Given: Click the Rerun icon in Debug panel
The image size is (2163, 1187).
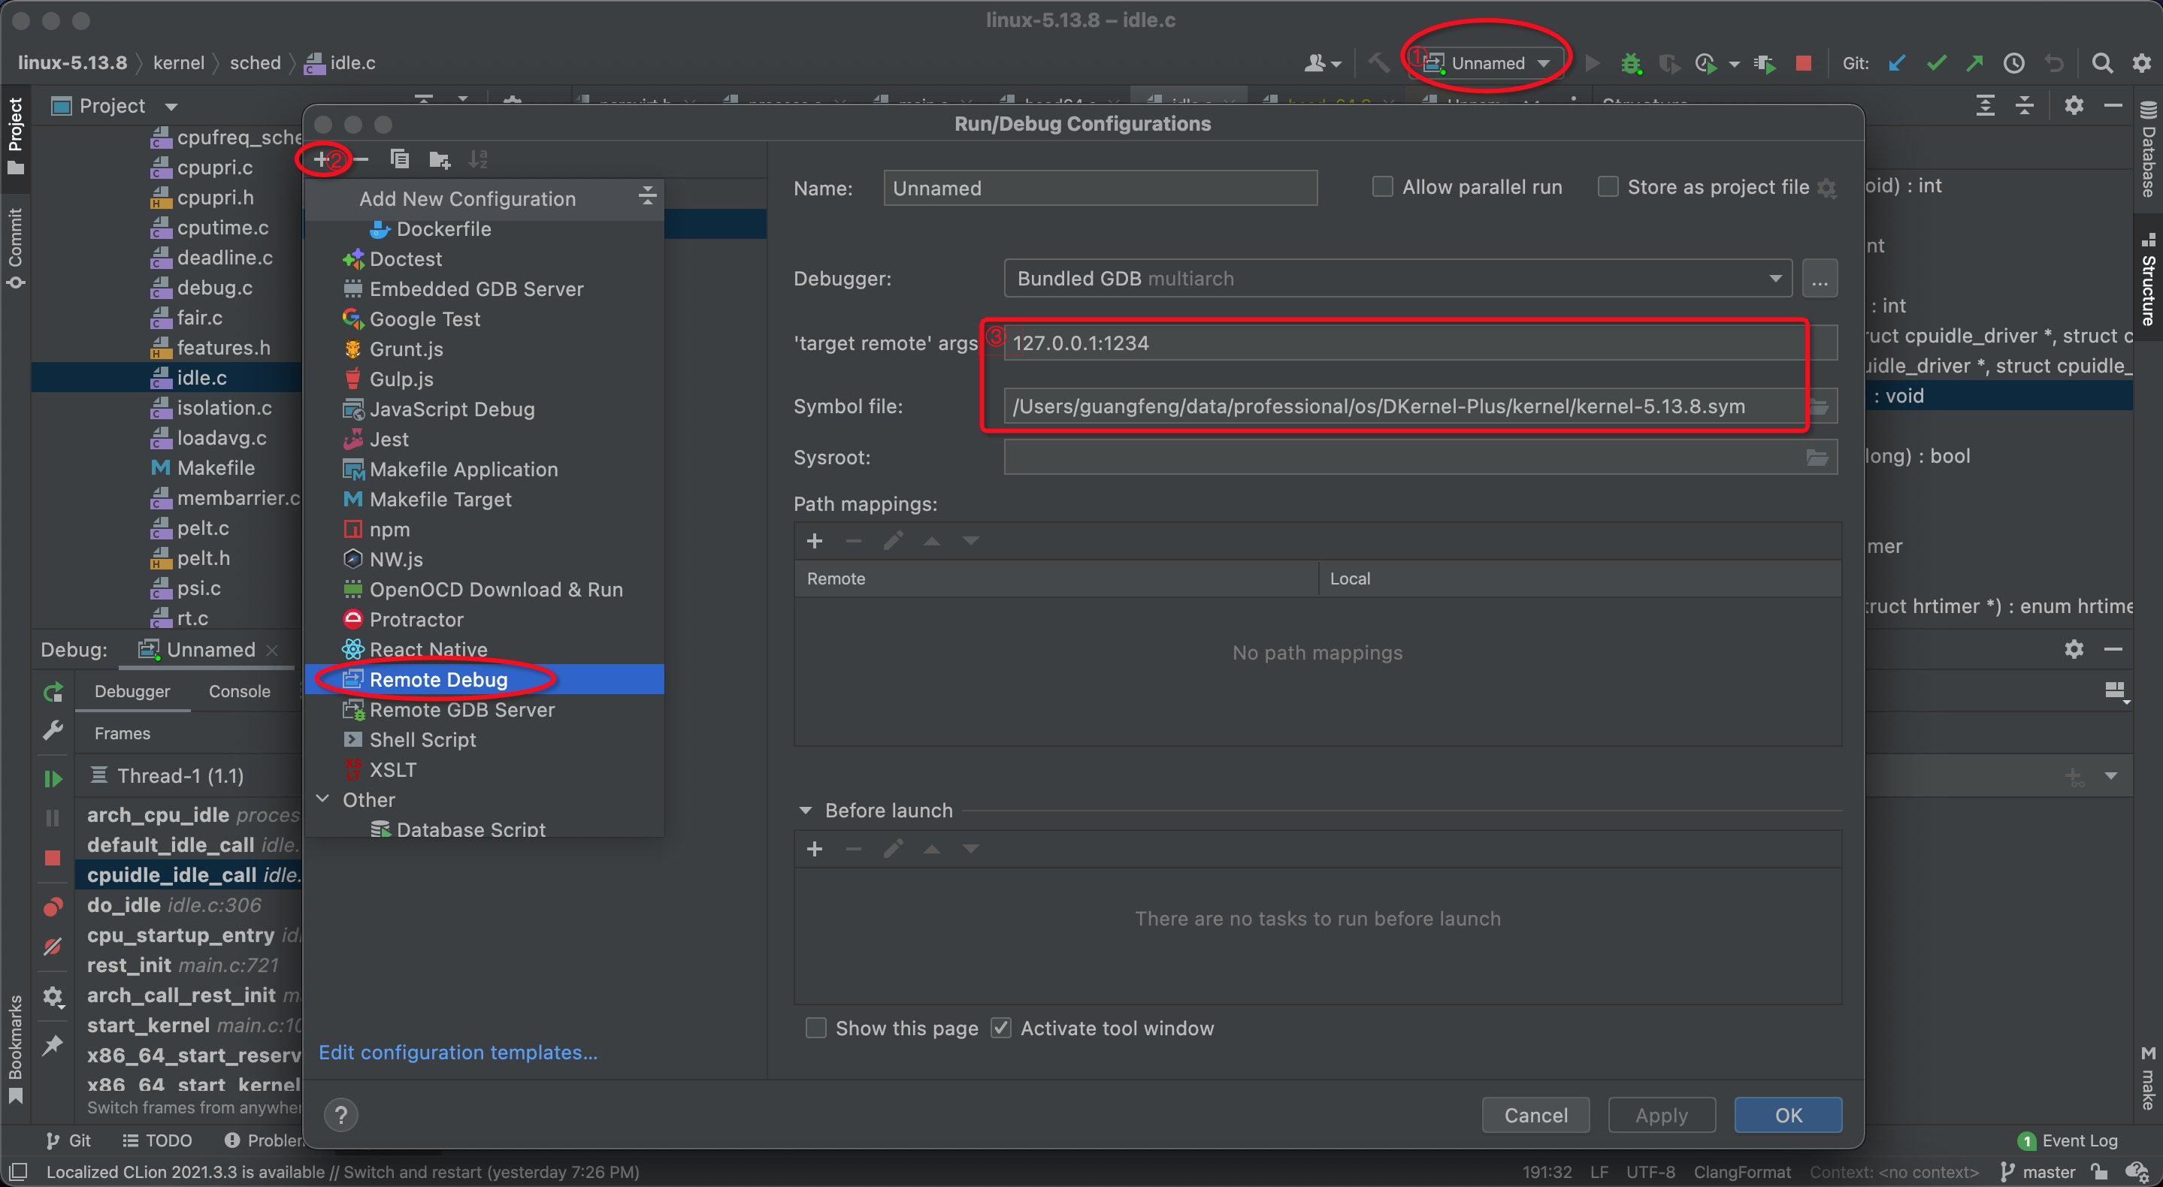Looking at the screenshot, I should coord(53,692).
